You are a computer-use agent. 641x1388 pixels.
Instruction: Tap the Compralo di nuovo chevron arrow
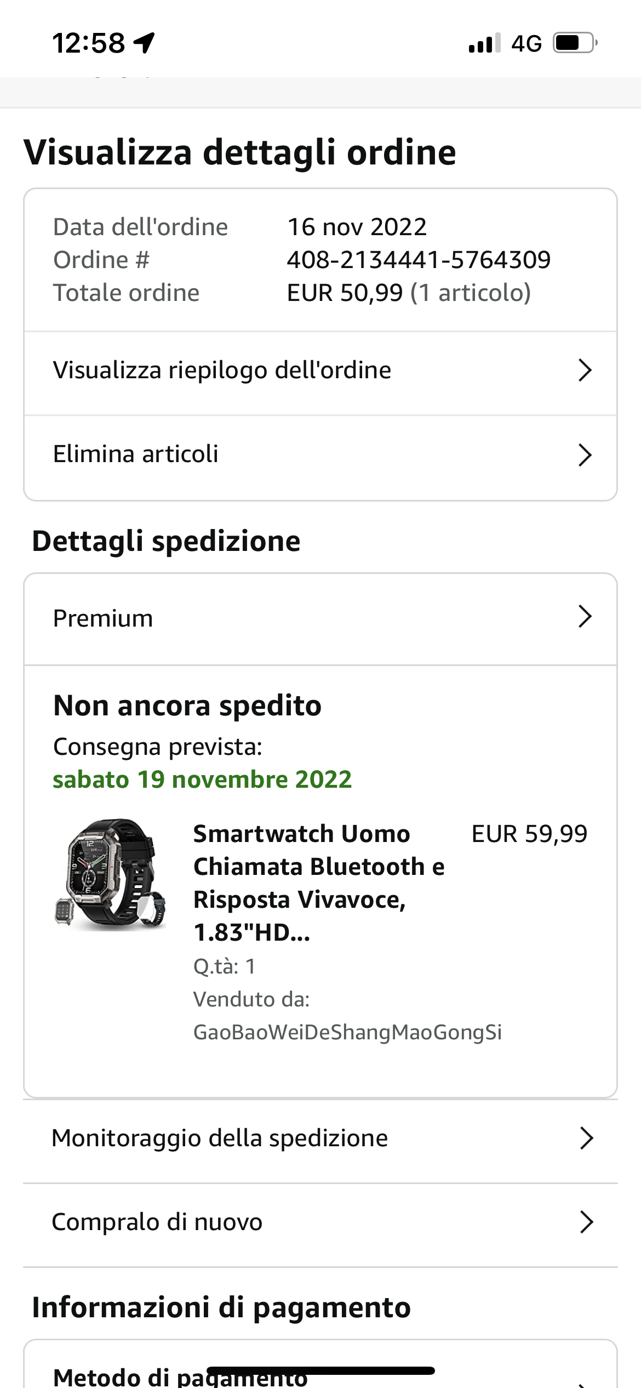587,1222
